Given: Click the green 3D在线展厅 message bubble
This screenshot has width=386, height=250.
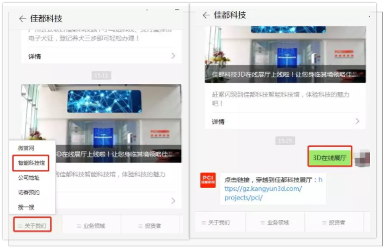Looking at the screenshot, I should (330, 157).
